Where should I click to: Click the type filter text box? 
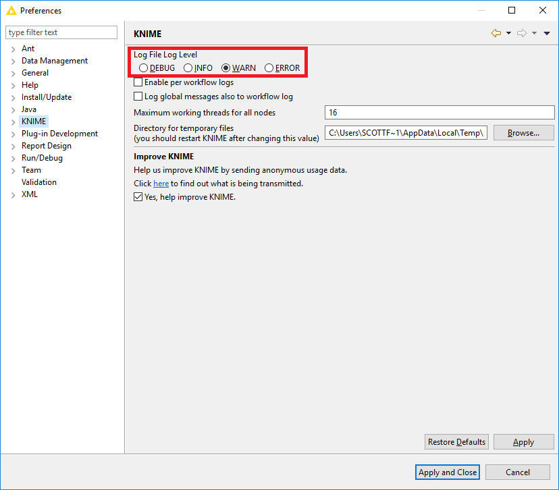tap(61, 32)
